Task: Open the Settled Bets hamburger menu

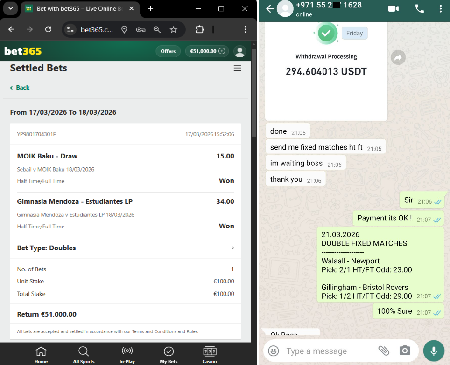Action: 237,68
